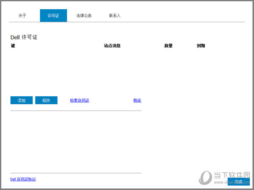Click the 完成 button

pos(239,182)
